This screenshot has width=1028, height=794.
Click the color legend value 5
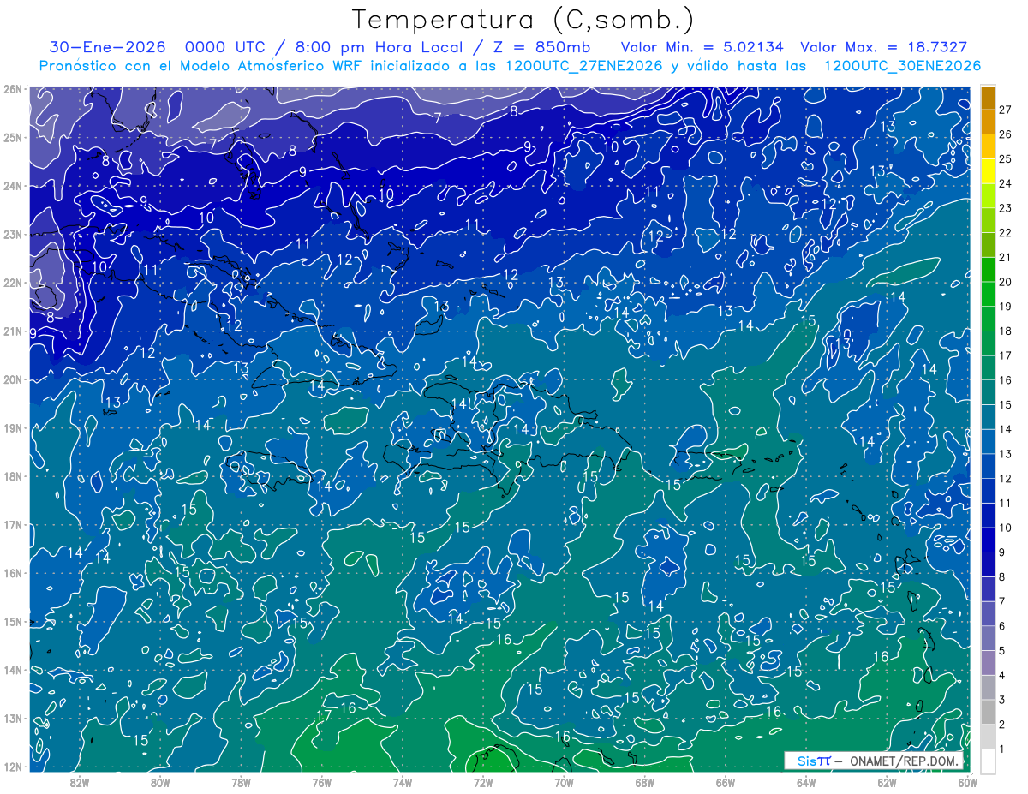click(x=1002, y=651)
